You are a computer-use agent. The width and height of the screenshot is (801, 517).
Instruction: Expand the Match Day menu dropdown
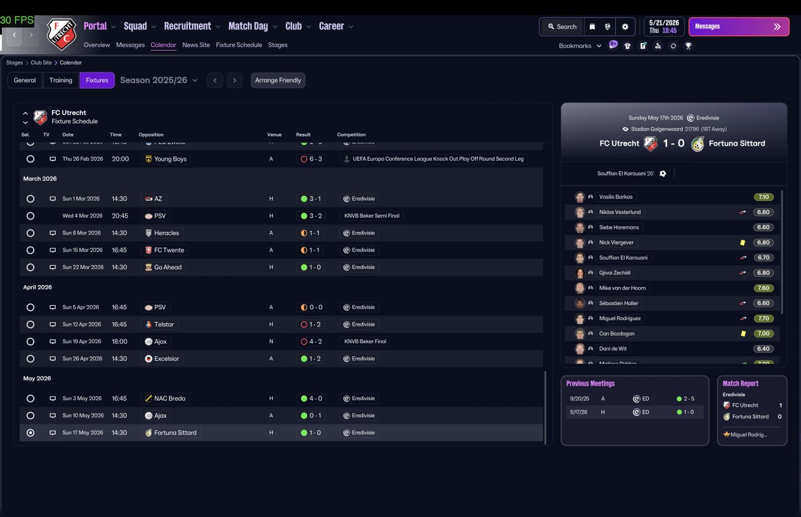click(274, 26)
